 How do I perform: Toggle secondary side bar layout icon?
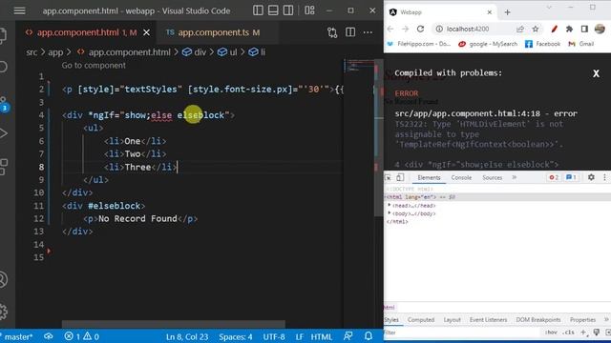[x=288, y=10]
